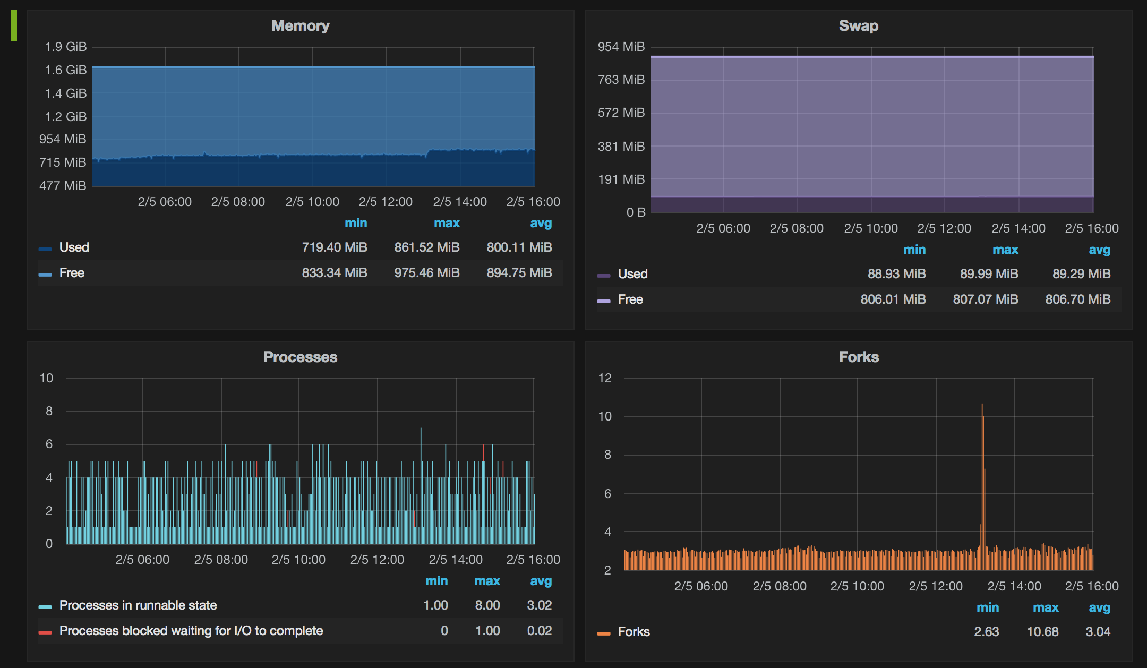
Task: Click Memory Free legend color swatch
Action: tap(45, 274)
